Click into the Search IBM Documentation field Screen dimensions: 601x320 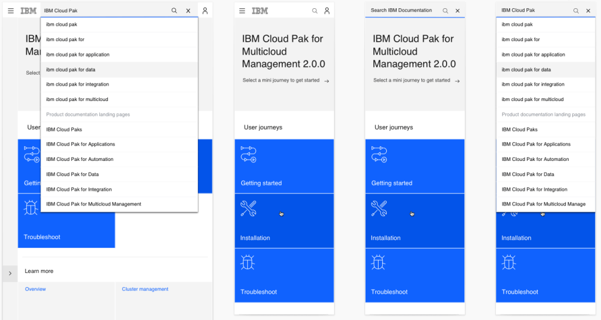[x=401, y=11]
